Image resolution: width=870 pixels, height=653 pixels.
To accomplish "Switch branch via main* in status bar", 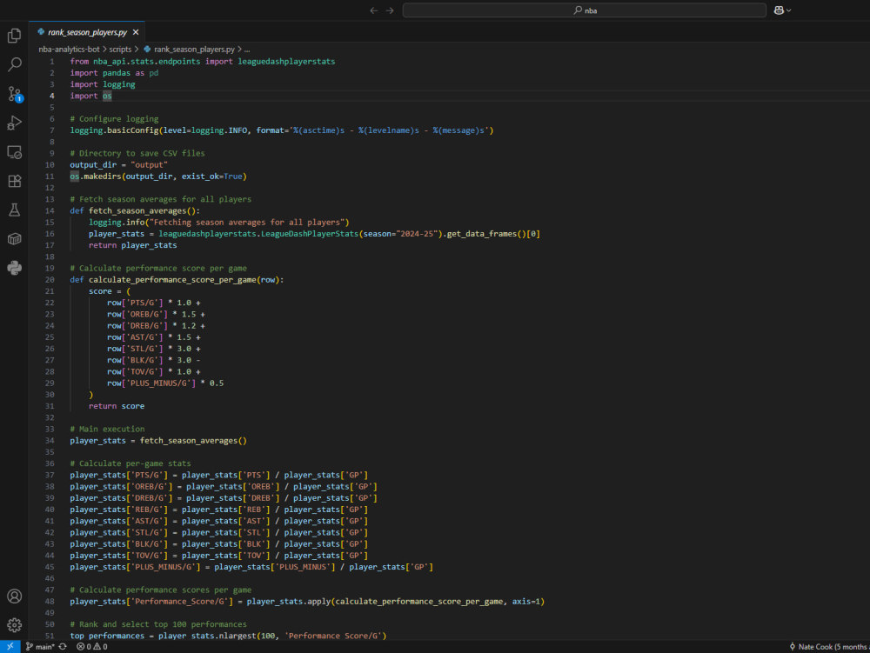I will coord(40,646).
